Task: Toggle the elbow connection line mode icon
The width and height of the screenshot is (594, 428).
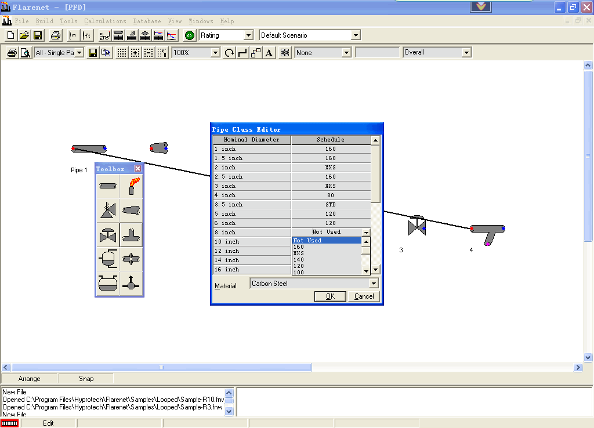Action: pos(242,53)
